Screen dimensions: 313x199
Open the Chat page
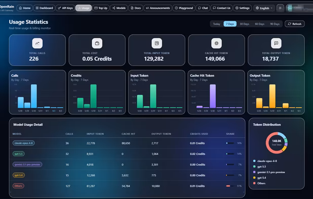click(203, 8)
